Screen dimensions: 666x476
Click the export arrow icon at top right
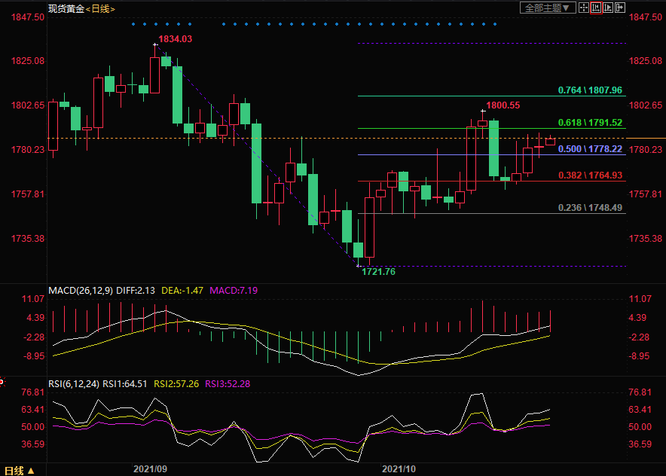tap(620, 8)
